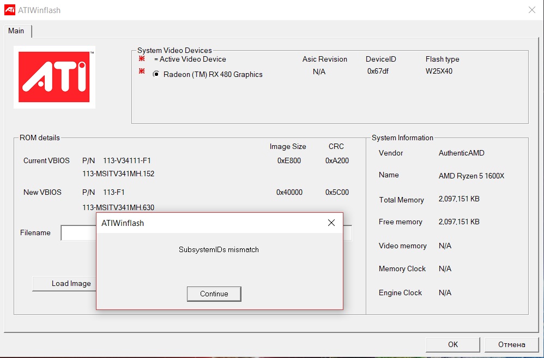
Task: Select Radeon (TM) RX 480 Graphics radio button
Action: (156, 74)
